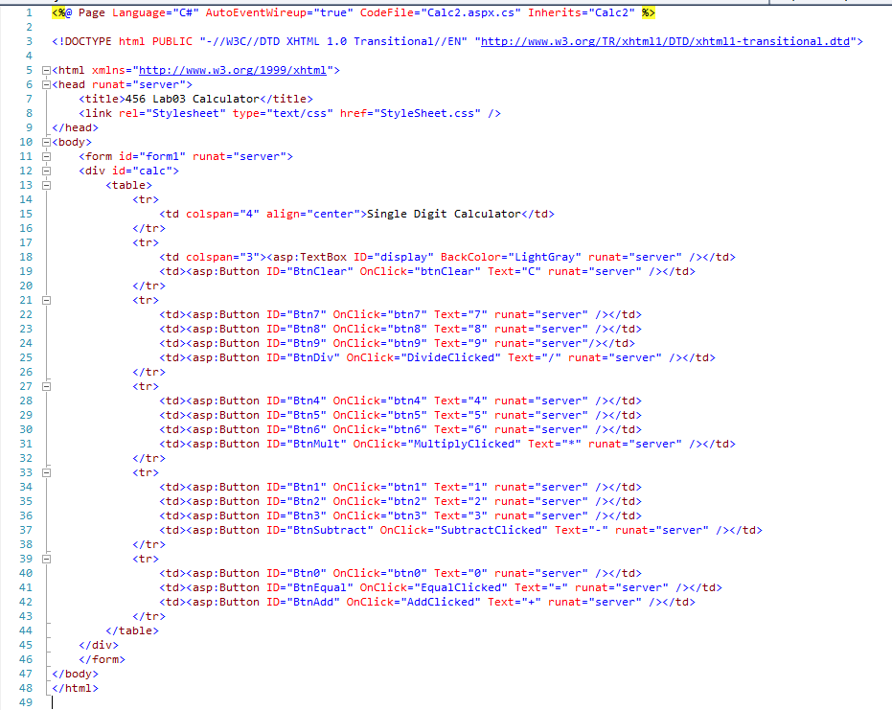This screenshot has height=710, width=892.
Task: Click the align="center" attribute
Action: pyautogui.click(x=313, y=214)
